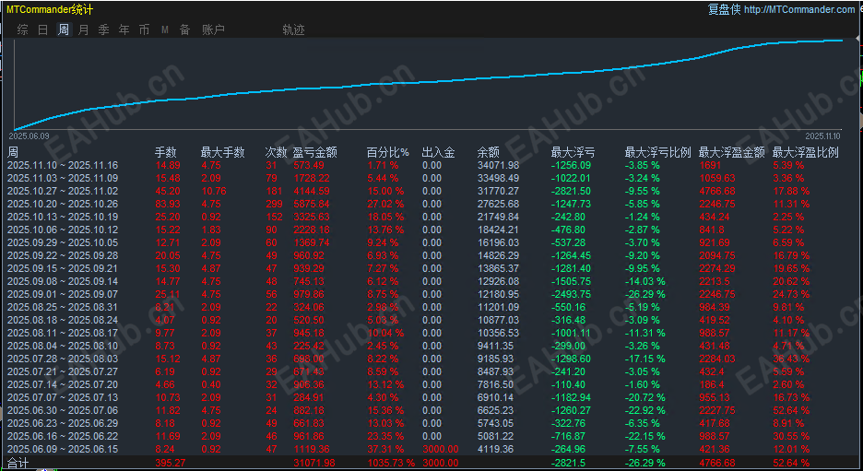
Task: Click the profit amount 5875.84
Action: click(312, 204)
